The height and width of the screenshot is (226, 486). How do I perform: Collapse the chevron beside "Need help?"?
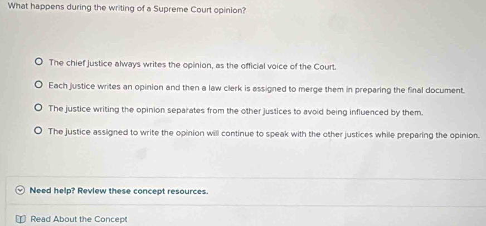(20, 191)
